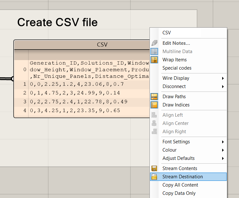
Task: Click the Align Center icon
Action: pyautogui.click(x=154, y=123)
